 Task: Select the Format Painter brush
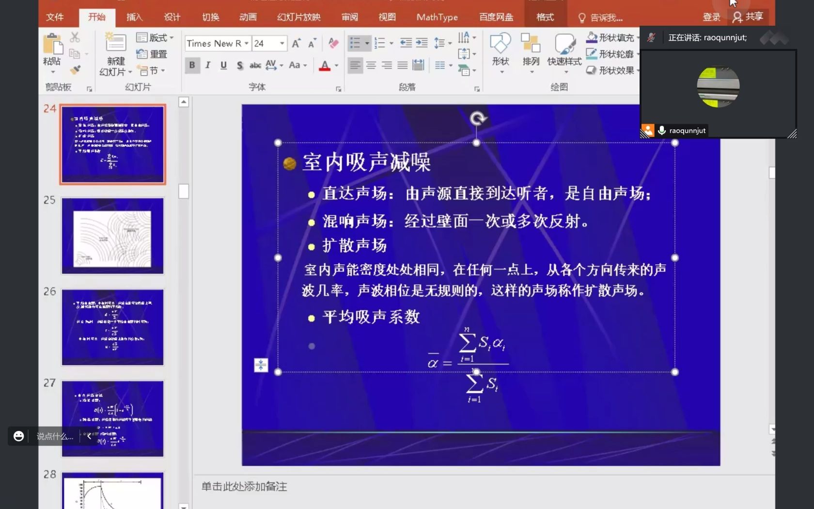pos(75,70)
